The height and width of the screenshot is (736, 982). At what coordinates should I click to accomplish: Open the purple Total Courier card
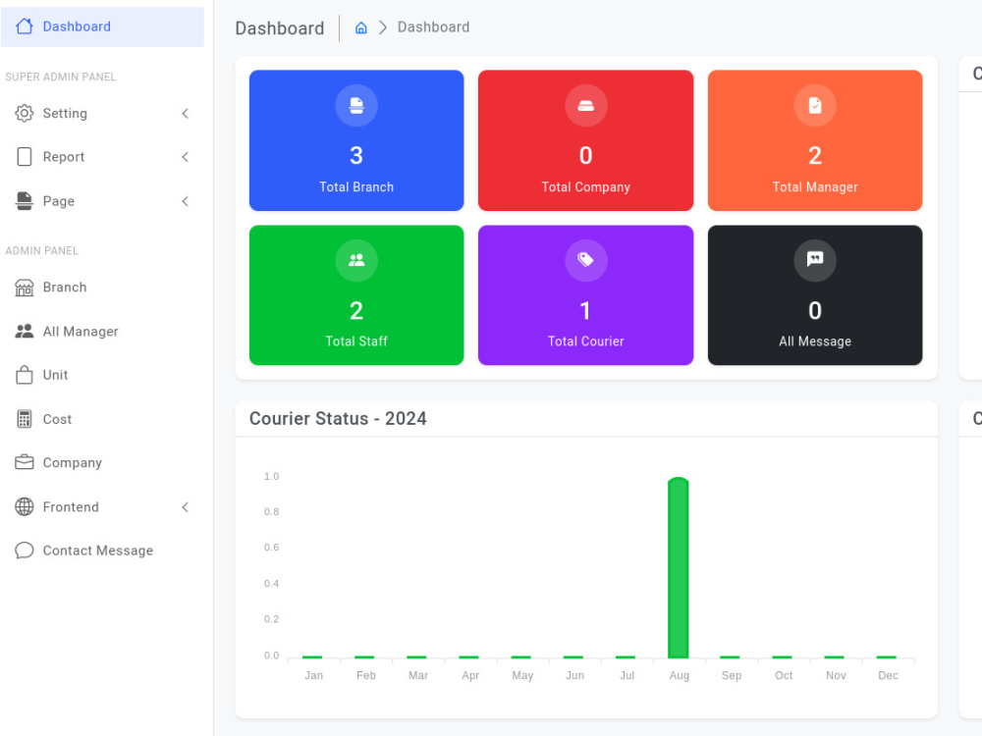(585, 294)
